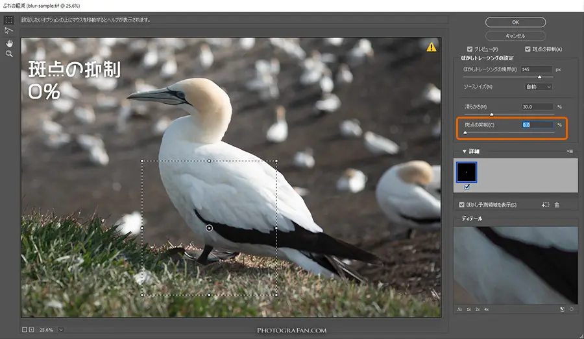Click the trash icon to delete blur trace

tap(557, 205)
